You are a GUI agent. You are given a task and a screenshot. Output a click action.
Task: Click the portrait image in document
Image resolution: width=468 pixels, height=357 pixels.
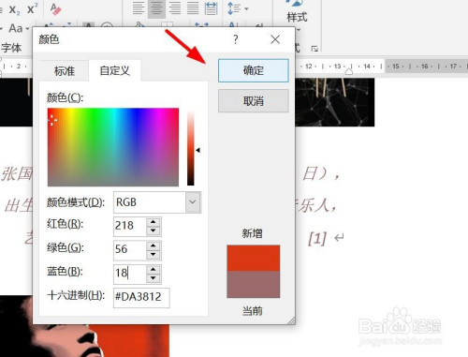pos(84,341)
